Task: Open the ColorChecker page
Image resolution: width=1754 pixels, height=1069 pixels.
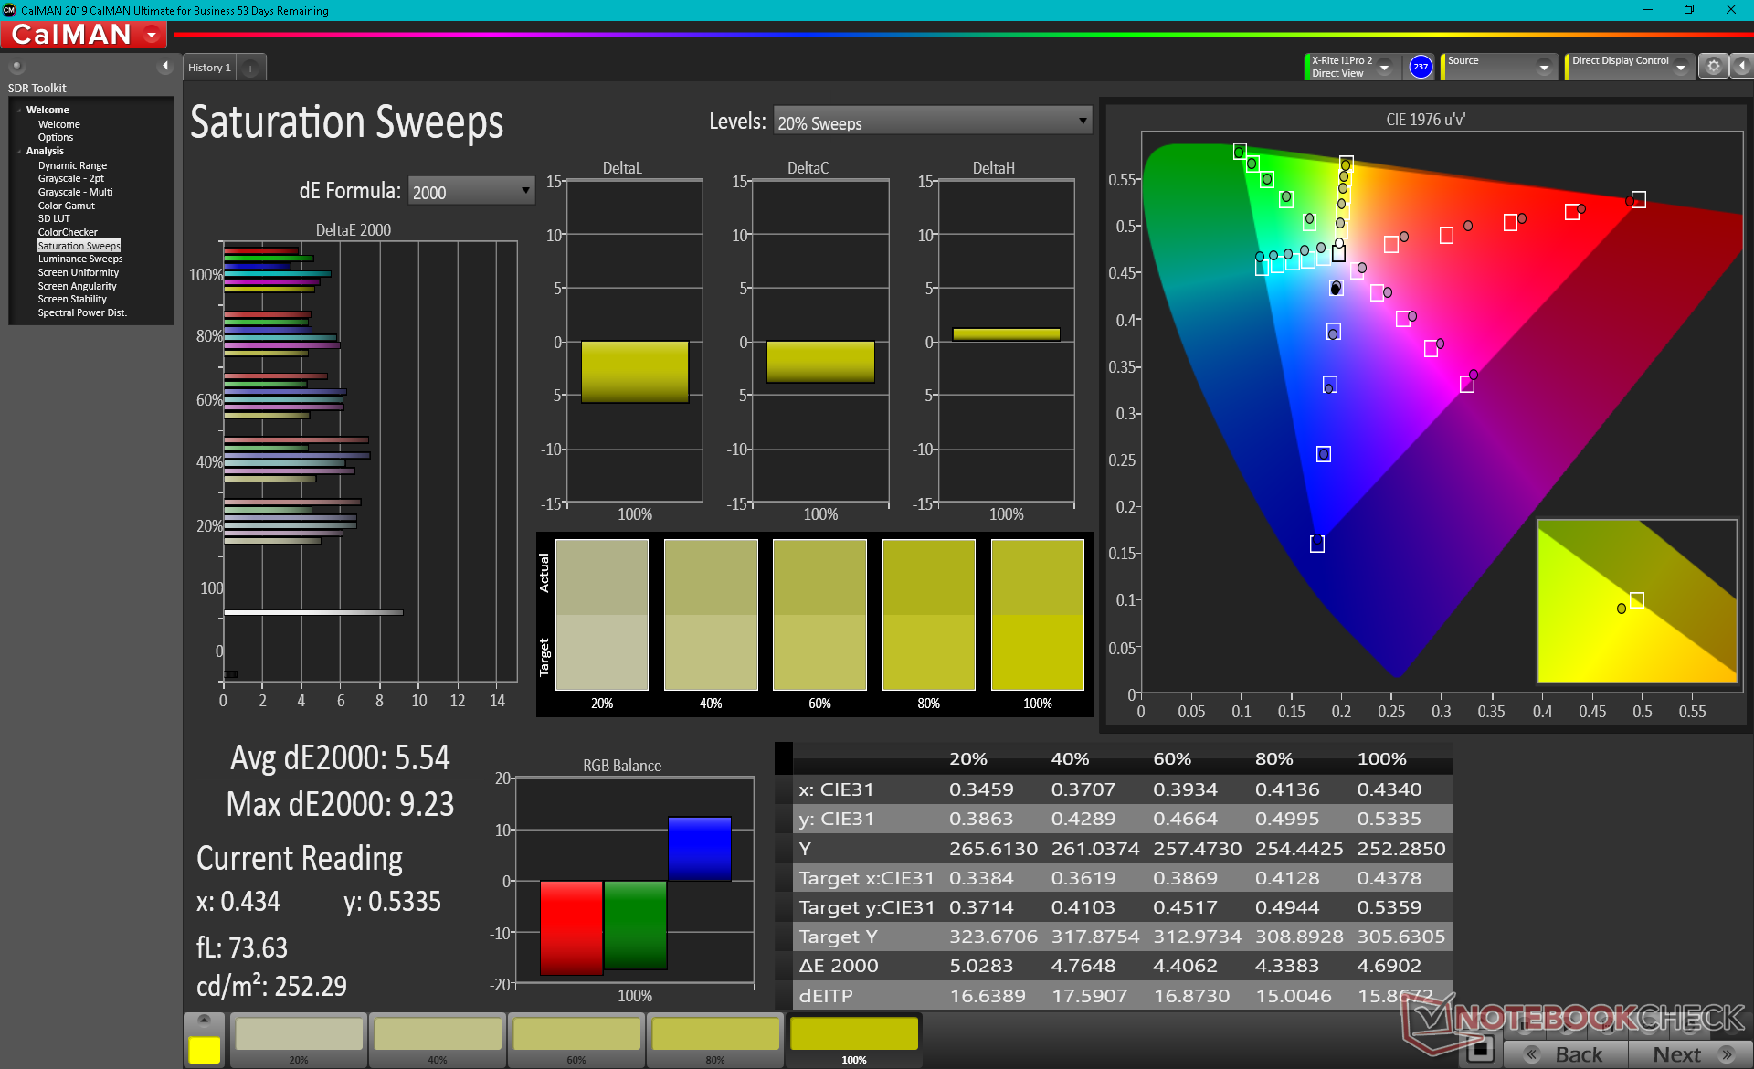Action: [x=68, y=232]
